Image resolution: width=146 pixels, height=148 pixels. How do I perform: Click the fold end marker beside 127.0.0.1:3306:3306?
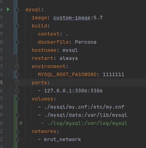[17, 91]
